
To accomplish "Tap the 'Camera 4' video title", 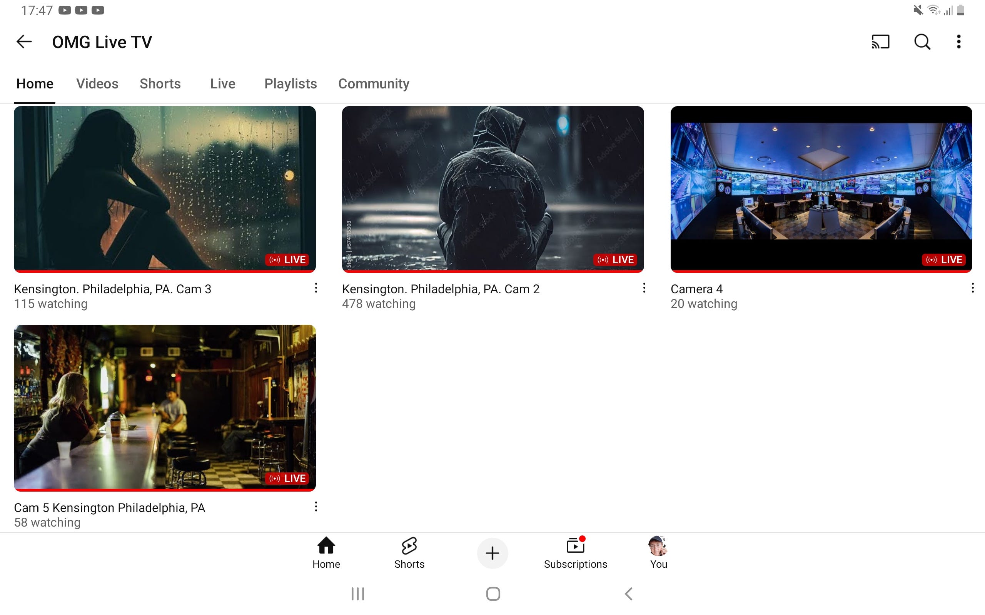I will click(696, 289).
